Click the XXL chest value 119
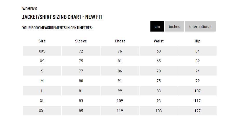The width and height of the screenshot is (252, 120). coord(120,111)
